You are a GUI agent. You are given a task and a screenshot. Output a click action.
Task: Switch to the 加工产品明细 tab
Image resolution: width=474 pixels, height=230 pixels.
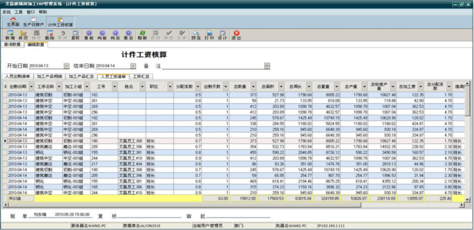49,76
